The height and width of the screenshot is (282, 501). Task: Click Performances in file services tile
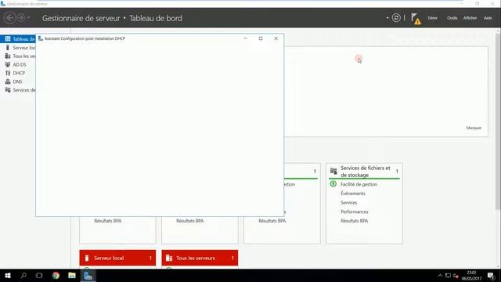355,211
